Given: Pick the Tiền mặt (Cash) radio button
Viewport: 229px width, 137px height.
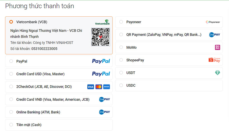Looking at the screenshot, I should 11,125.
